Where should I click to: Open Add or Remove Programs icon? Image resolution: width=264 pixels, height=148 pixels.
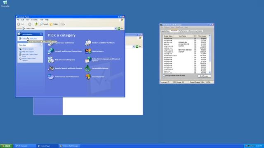tap(51, 60)
